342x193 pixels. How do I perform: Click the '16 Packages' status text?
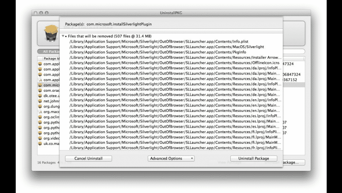(x=46, y=163)
